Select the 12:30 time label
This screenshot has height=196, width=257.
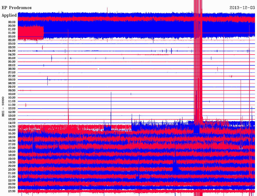click(12, 112)
